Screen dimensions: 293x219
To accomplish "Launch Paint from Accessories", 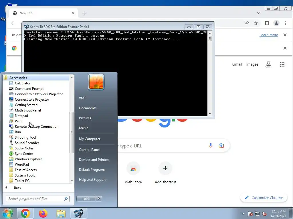I will tap(19, 121).
